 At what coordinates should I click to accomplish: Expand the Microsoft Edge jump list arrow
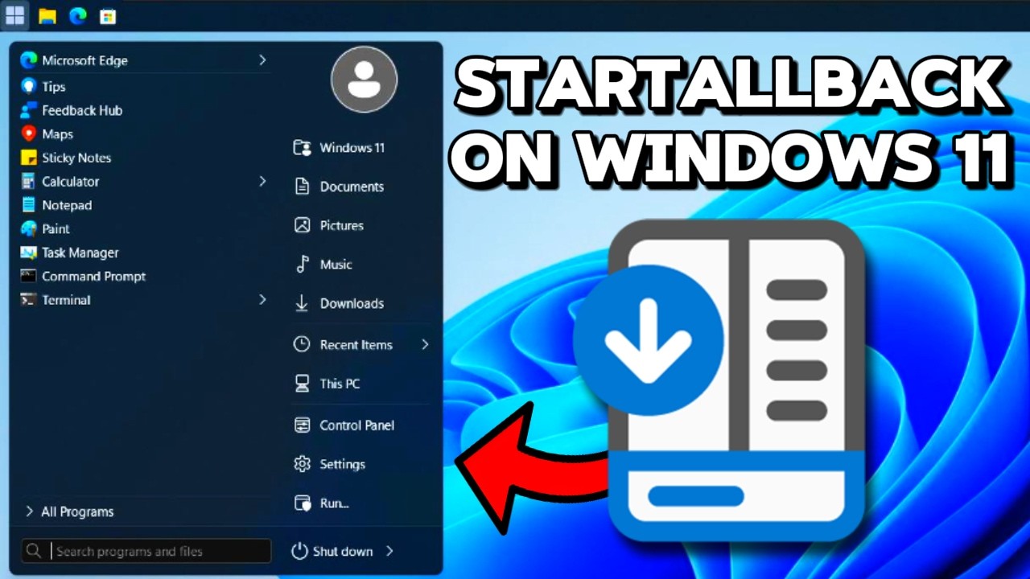[262, 60]
